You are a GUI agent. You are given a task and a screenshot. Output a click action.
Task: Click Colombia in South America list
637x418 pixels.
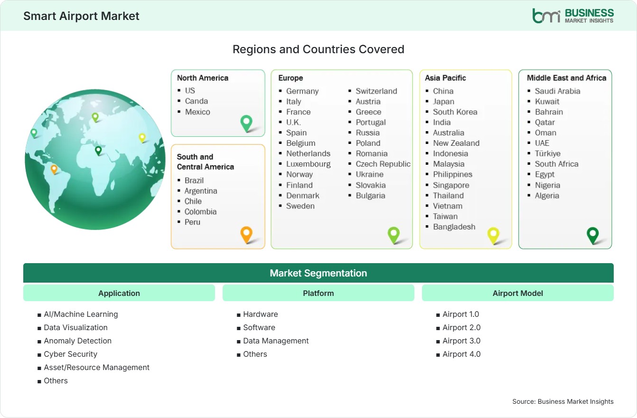coord(200,211)
